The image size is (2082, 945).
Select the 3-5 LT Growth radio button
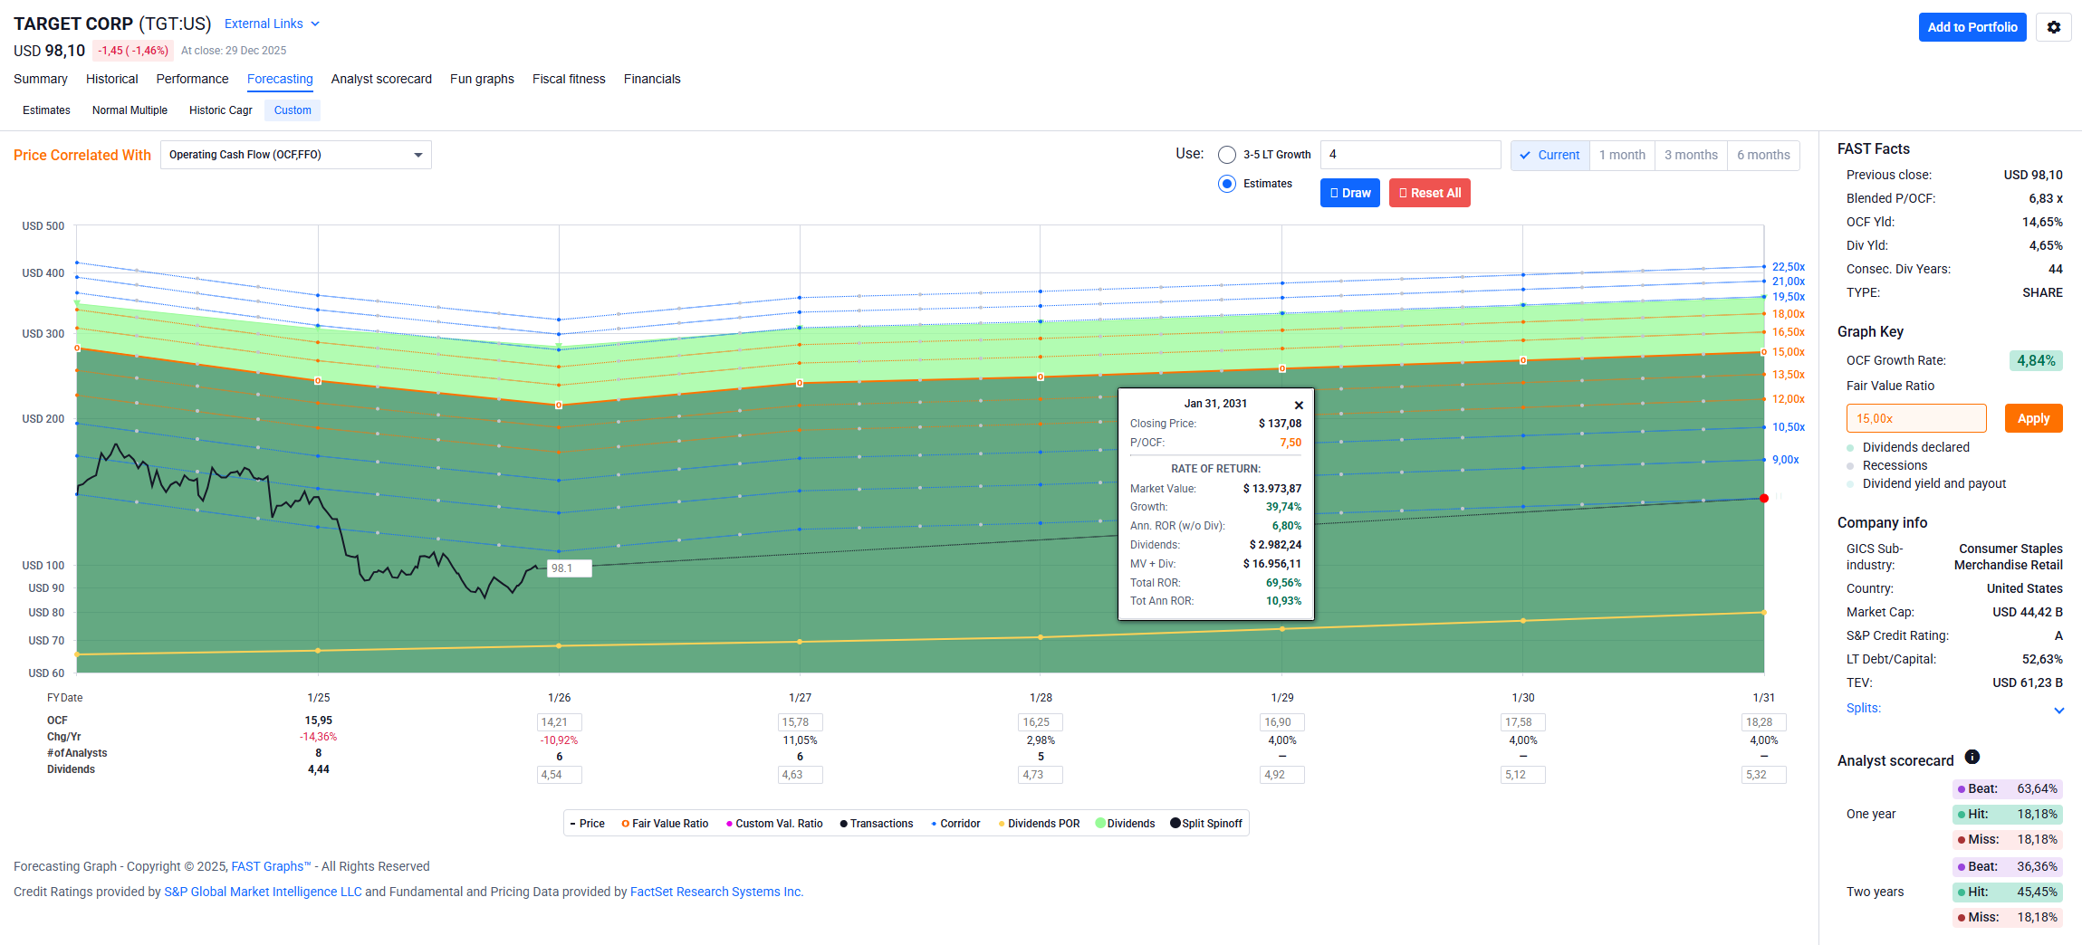tap(1227, 155)
